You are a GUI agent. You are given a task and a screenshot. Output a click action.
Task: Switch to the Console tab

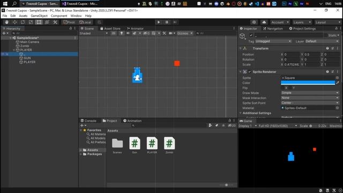[88, 121]
